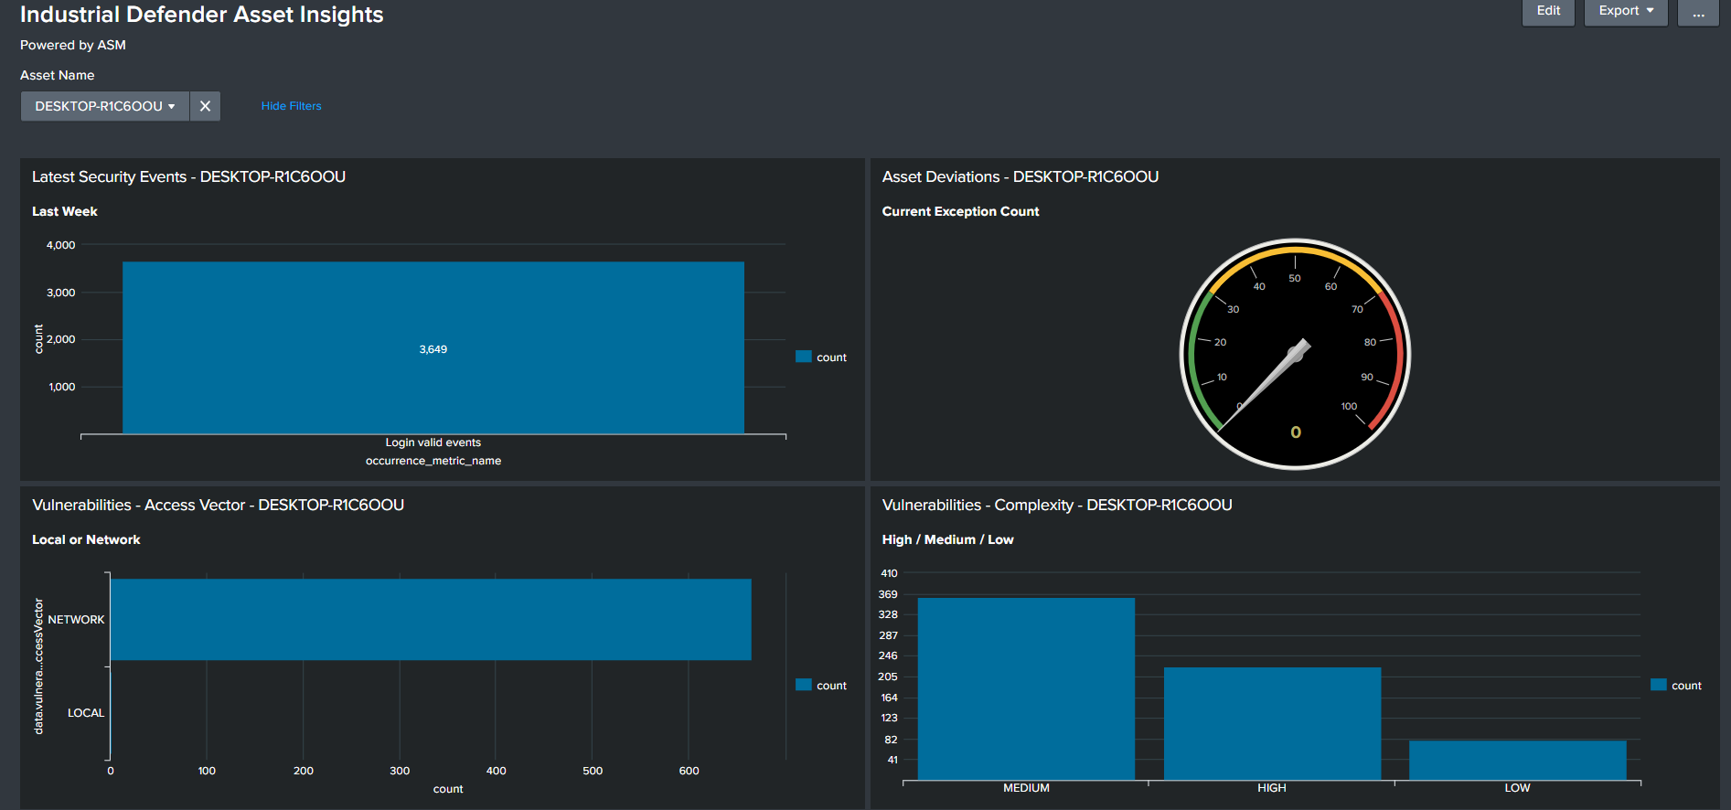
Task: Open the more options ellipsis menu
Action: coord(1698,12)
